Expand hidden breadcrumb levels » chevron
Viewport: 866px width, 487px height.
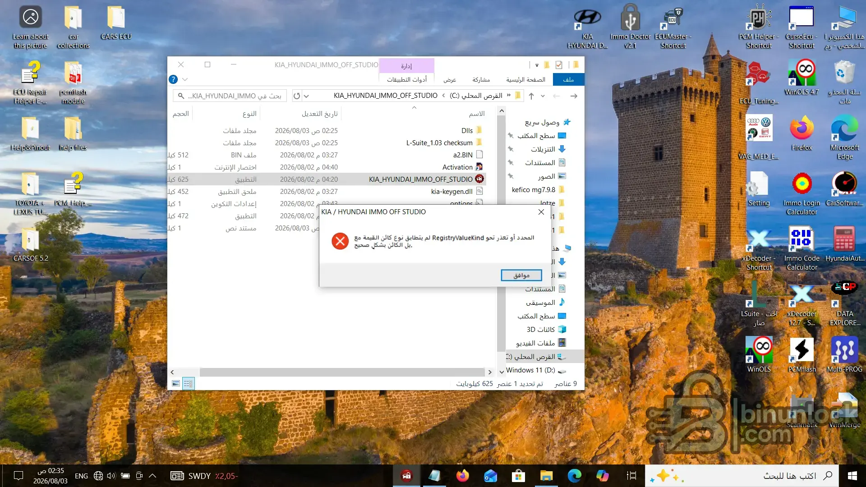pyautogui.click(x=509, y=95)
